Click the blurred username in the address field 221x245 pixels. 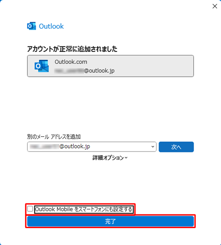click(45, 147)
